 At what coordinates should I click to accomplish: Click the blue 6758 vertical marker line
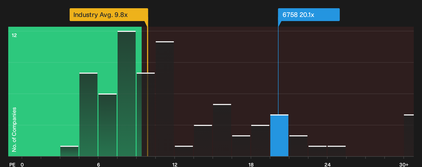[x=278, y=71]
